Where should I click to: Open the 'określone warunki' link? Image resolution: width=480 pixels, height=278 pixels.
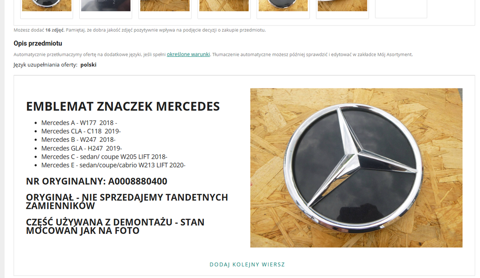[188, 54]
